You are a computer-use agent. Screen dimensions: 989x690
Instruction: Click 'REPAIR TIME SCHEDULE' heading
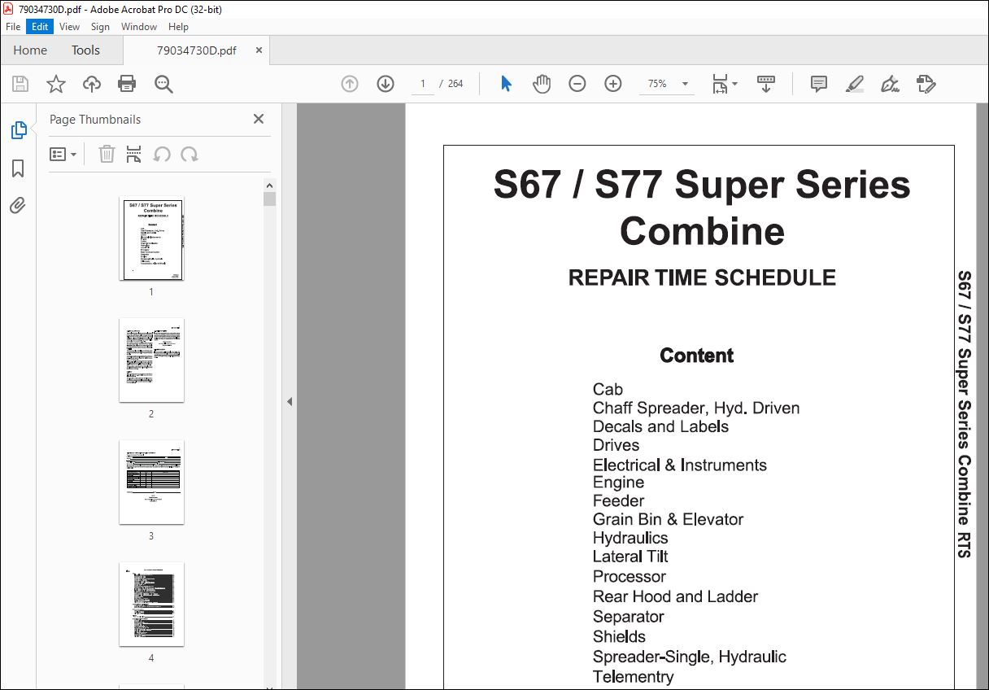click(x=702, y=277)
